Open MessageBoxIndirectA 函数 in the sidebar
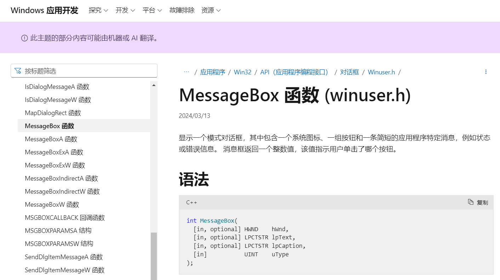The width and height of the screenshot is (500, 280). tap(61, 178)
